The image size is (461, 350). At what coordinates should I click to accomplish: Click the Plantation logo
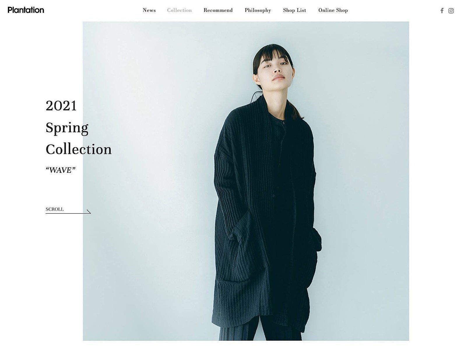pos(26,10)
